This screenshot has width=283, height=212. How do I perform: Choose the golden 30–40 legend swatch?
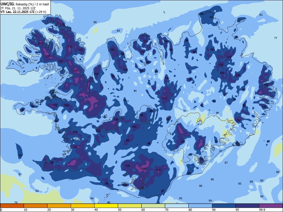coord(83,206)
